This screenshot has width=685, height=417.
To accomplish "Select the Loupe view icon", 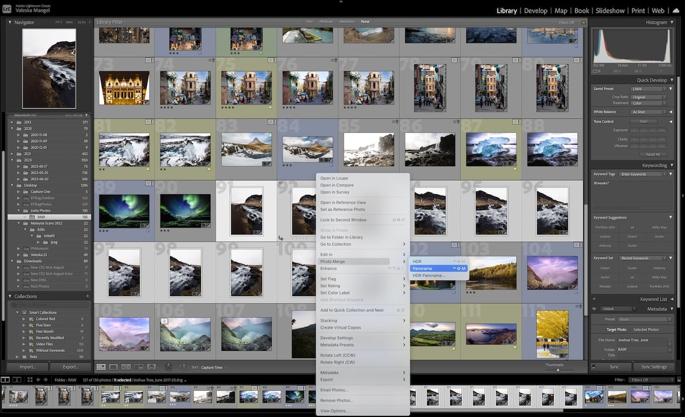I will coord(114,367).
